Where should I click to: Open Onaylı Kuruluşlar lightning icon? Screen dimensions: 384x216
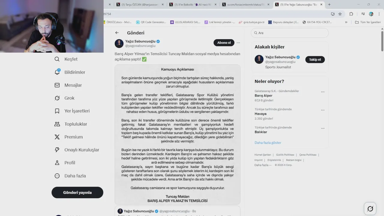pos(57,150)
